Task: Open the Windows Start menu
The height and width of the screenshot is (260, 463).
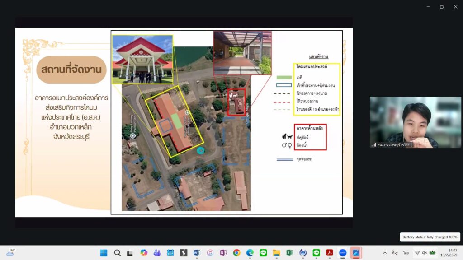Action: (104, 253)
